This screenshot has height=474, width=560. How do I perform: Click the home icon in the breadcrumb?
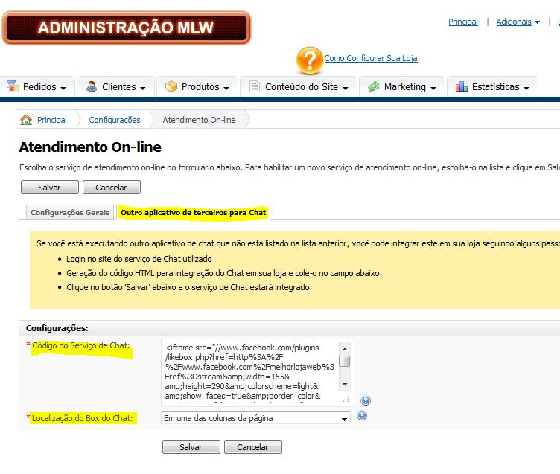pos(27,120)
